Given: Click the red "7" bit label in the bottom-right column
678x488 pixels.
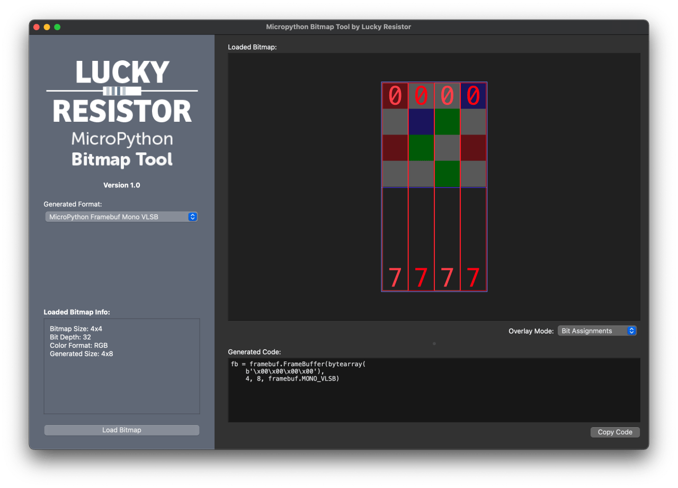Looking at the screenshot, I should click(x=473, y=276).
